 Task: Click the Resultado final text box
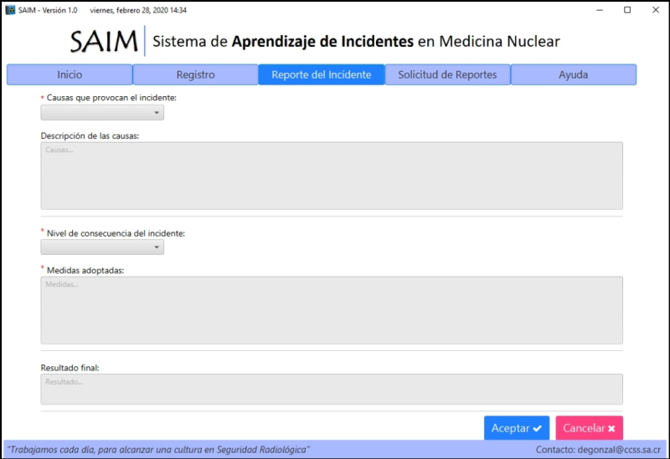pyautogui.click(x=332, y=390)
